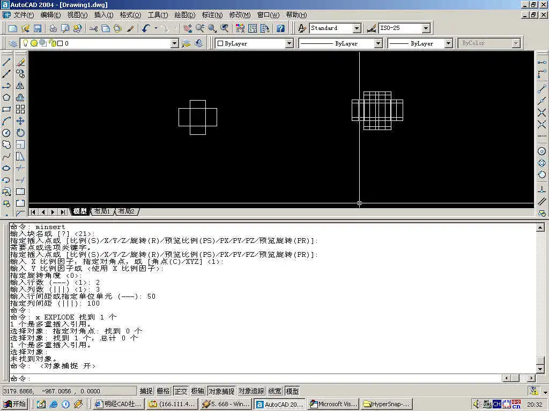
Task: Click the command window scroll-down arrow
Action: [x=540, y=368]
